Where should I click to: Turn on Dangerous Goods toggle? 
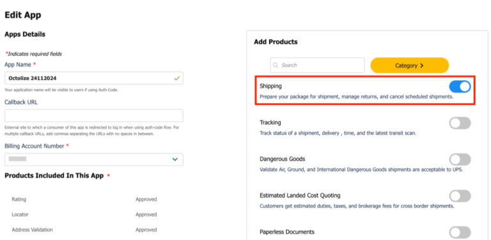(460, 159)
